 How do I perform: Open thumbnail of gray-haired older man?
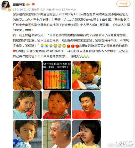tap(57, 134)
